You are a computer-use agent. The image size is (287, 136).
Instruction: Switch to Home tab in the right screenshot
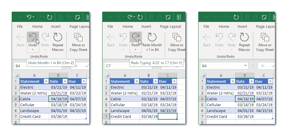click(x=224, y=26)
